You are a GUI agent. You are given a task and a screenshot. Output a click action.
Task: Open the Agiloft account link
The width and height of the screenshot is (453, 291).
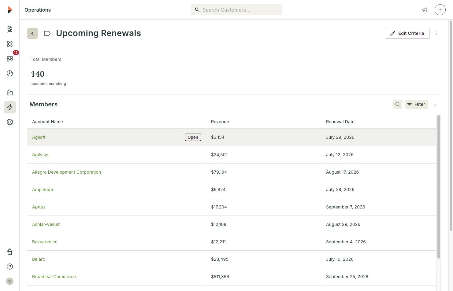(x=39, y=137)
